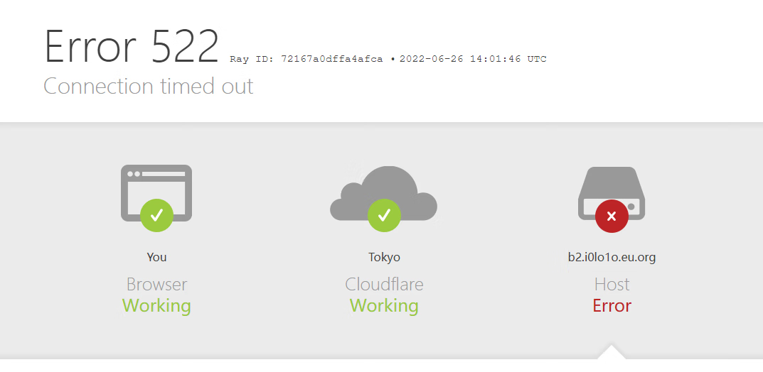Select the Error 522 heading

tap(132, 47)
